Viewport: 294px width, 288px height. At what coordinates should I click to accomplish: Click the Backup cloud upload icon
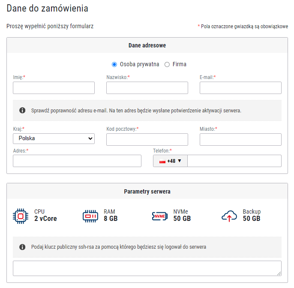pos(229,216)
